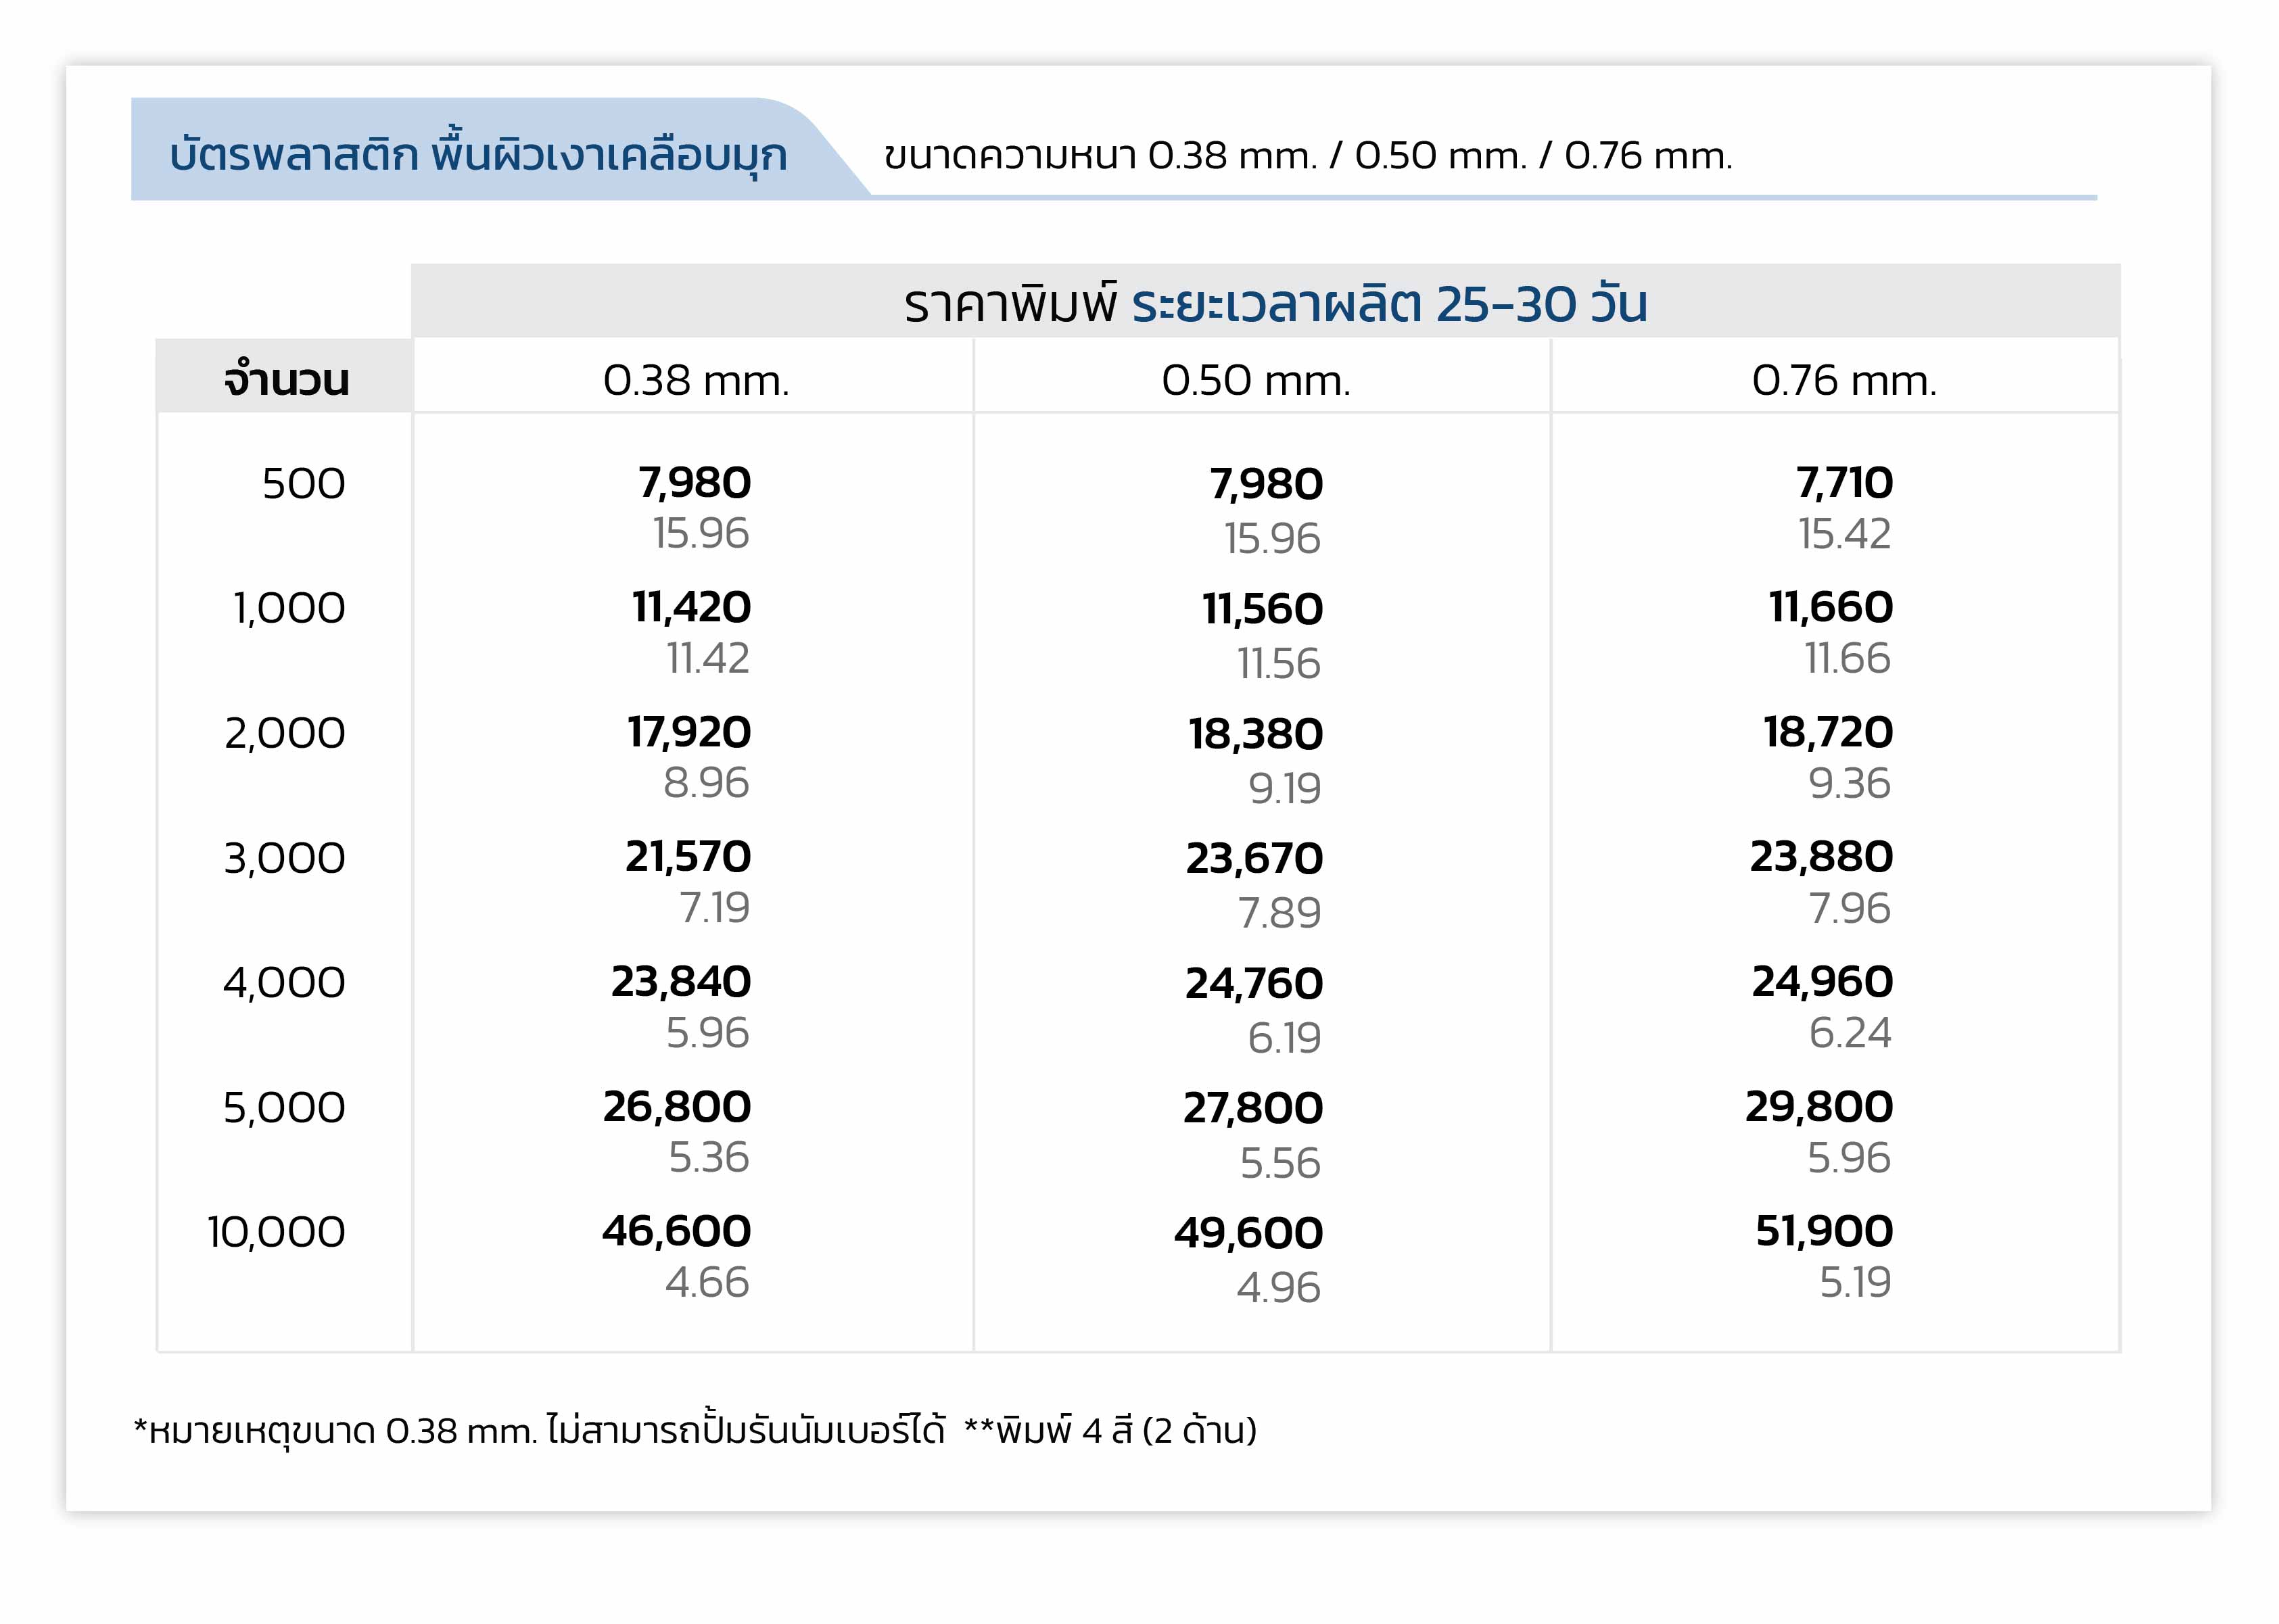Click the 0.76 mm. column header
Image resolution: width=2279 pixels, height=1624 pixels.
tap(1844, 381)
